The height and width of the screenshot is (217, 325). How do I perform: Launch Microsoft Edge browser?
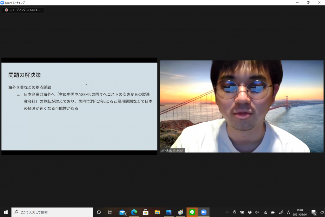coord(134,212)
